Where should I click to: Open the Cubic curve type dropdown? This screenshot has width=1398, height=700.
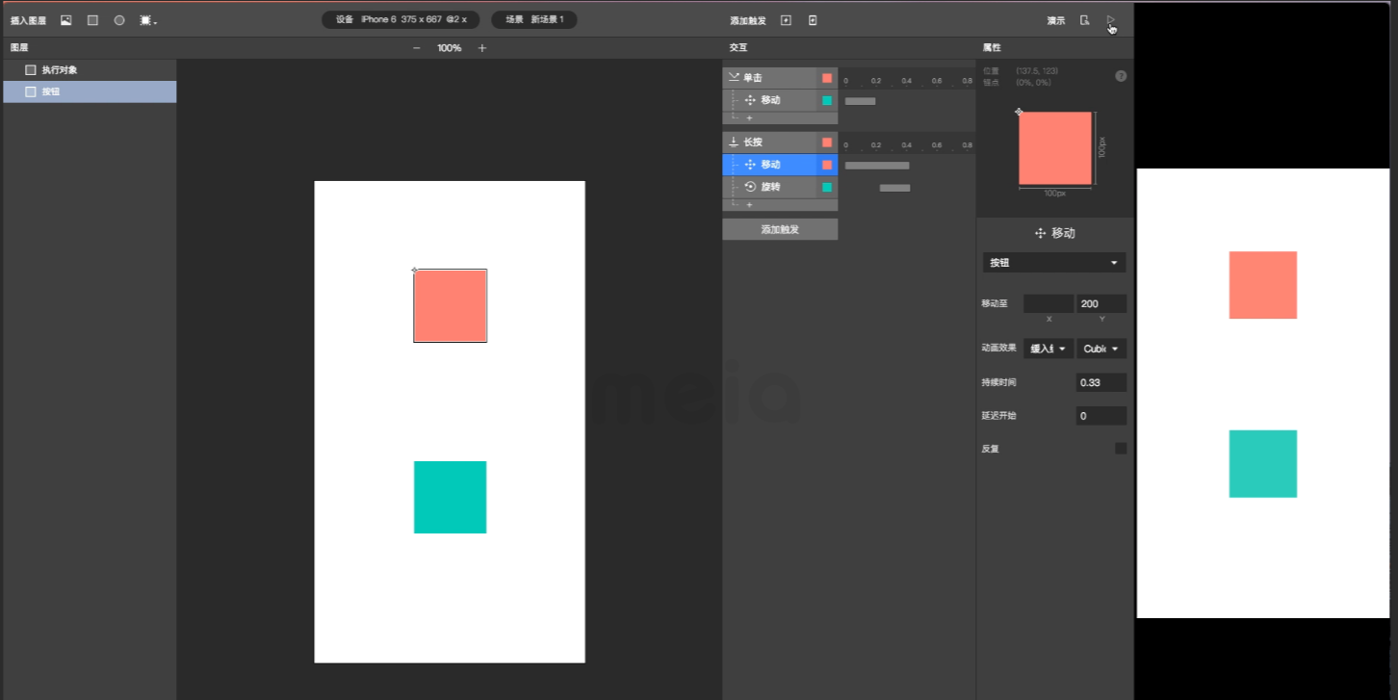pyautogui.click(x=1101, y=349)
